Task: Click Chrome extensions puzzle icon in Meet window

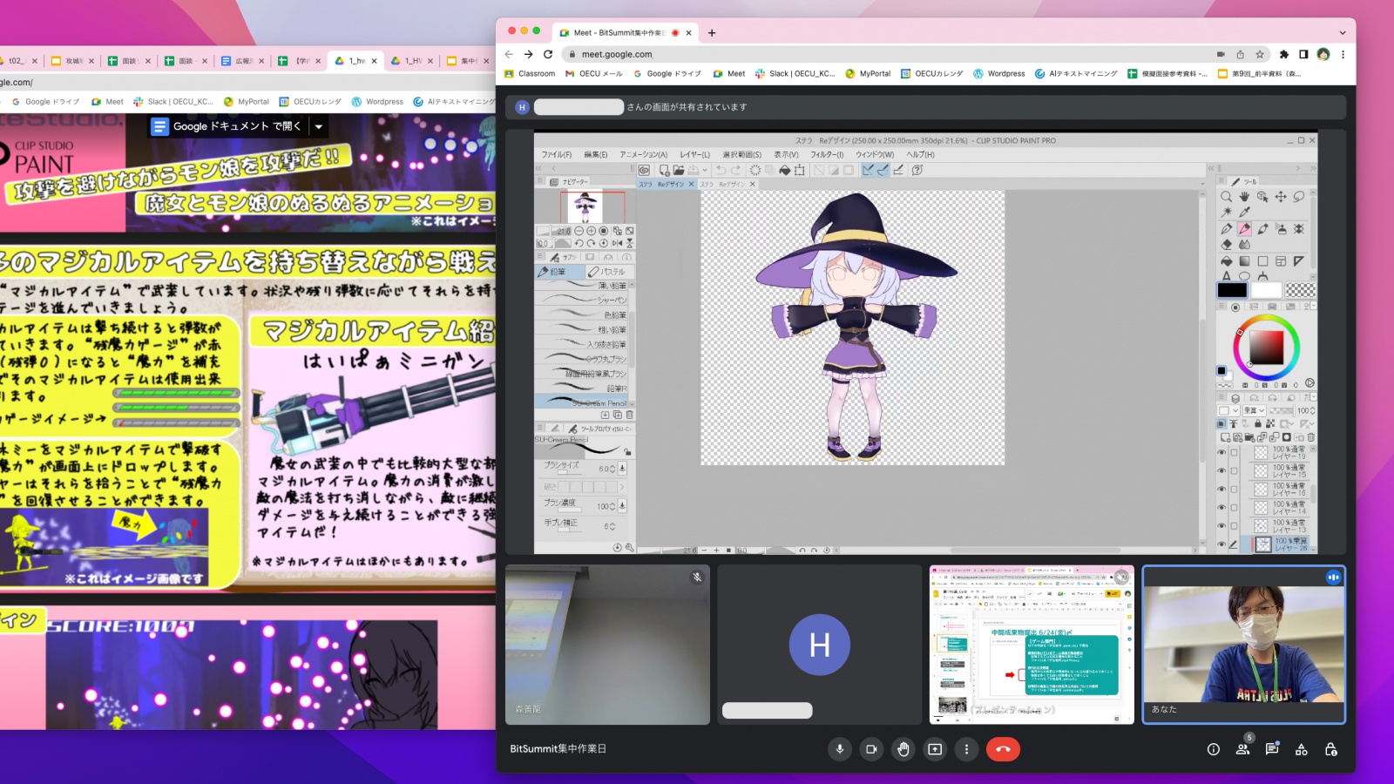Action: click(1283, 54)
